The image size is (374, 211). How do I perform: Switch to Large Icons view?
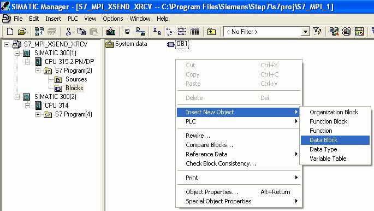click(x=157, y=32)
